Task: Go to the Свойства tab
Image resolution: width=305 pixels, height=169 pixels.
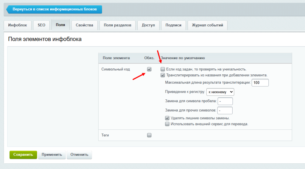Action: point(84,25)
